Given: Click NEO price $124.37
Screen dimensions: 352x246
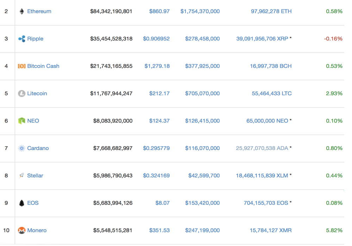Looking at the screenshot, I should pyautogui.click(x=159, y=121).
